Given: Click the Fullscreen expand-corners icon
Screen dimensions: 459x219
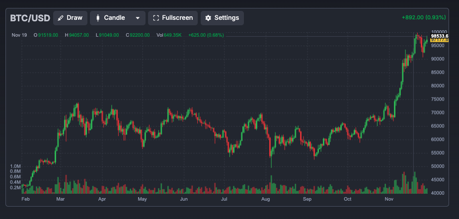Looking at the screenshot, I should coord(156,18).
